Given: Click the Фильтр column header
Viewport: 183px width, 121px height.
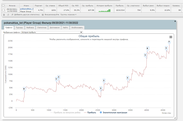Looking at the screenshot, I should (12, 5).
